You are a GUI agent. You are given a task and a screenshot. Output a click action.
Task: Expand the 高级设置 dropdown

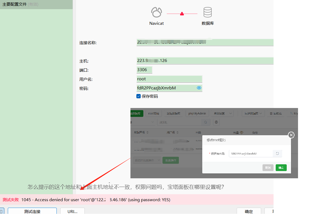click(222, 113)
